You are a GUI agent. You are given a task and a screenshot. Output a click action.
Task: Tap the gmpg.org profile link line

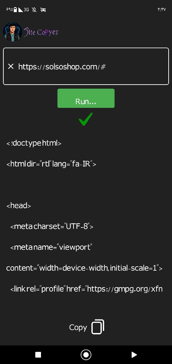[86, 289]
